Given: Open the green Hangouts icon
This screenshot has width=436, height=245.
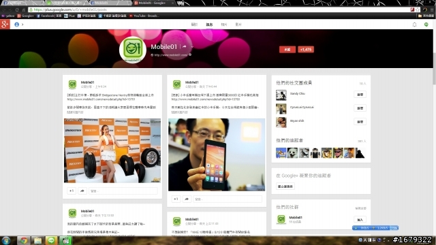Looking at the screenshot, I should point(426,24).
